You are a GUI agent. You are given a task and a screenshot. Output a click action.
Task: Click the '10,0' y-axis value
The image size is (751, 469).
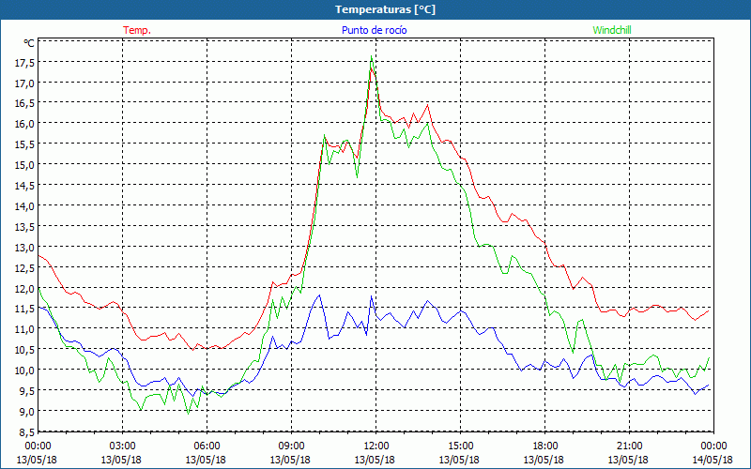coord(25,370)
